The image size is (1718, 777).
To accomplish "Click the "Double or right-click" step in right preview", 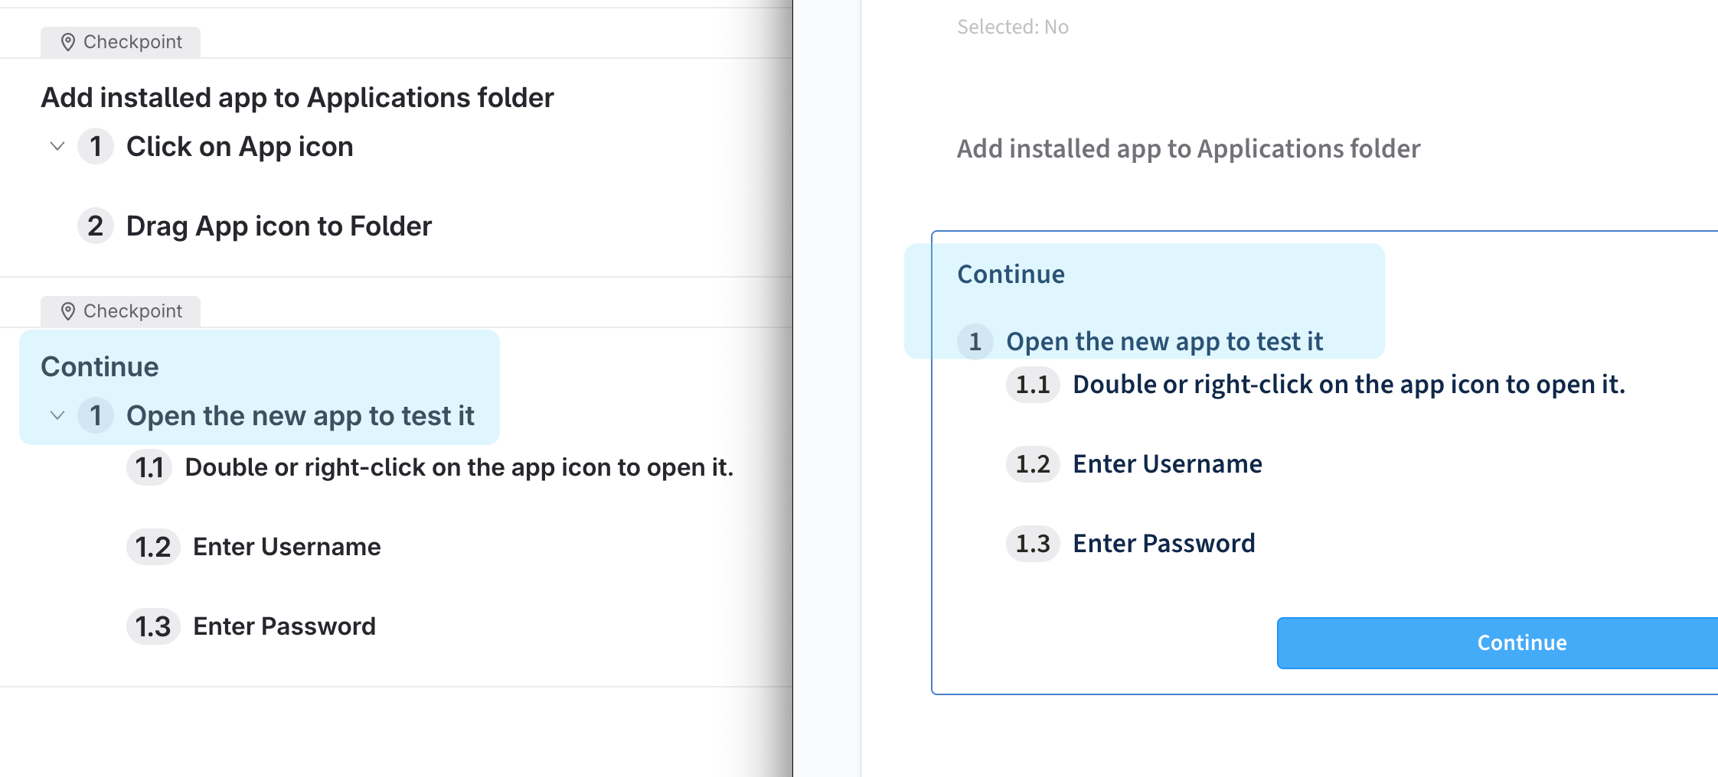I will (x=1348, y=385).
